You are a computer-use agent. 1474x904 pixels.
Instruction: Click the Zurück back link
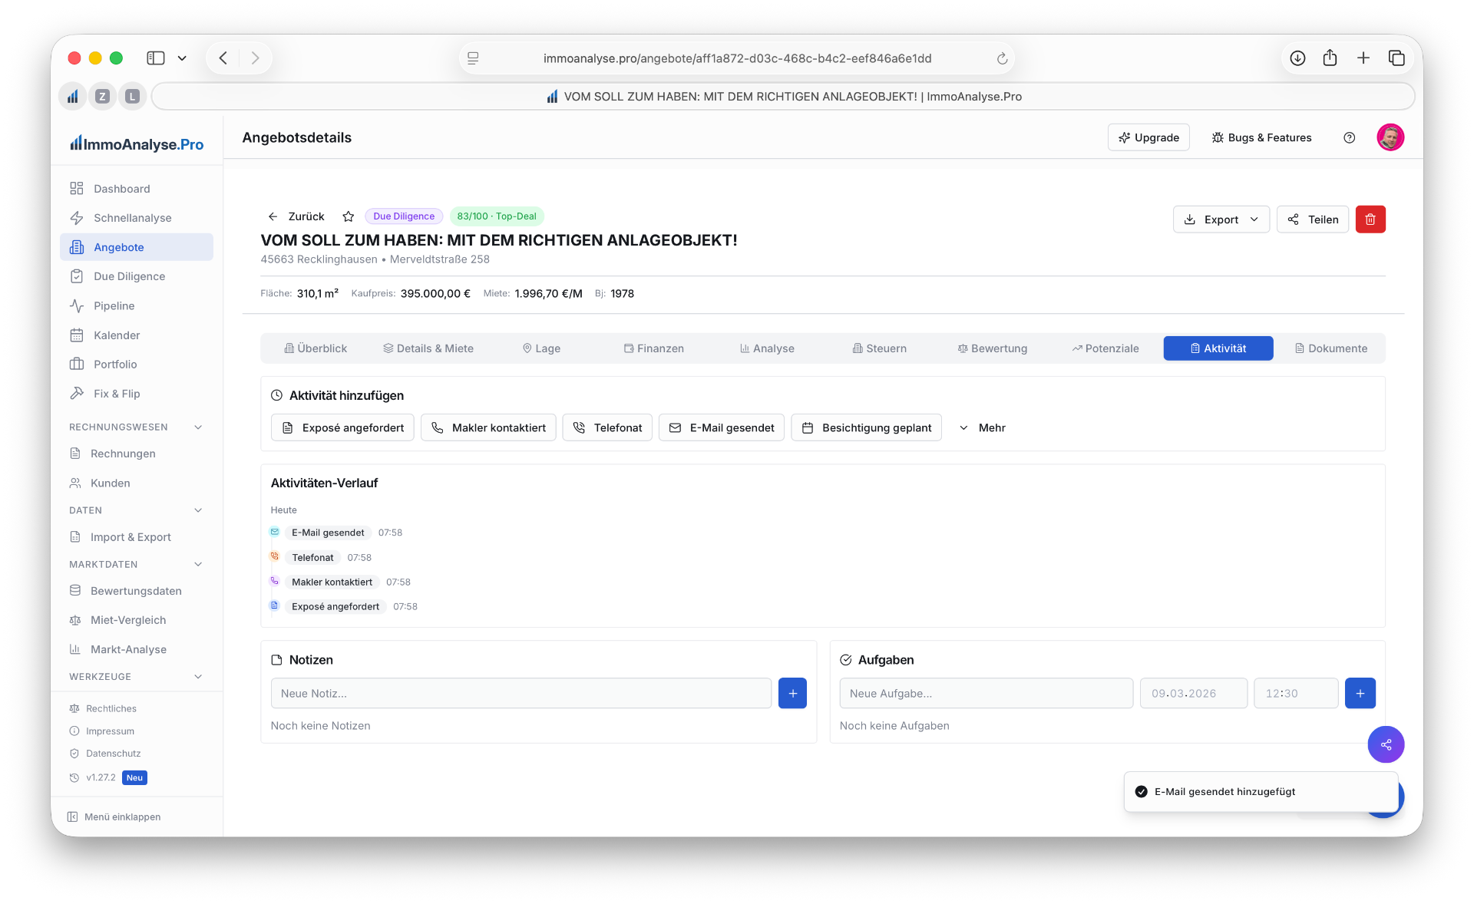coord(296,216)
